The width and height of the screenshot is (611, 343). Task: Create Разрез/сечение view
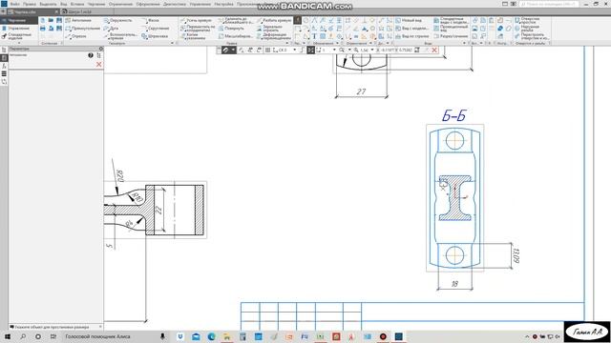click(451, 36)
